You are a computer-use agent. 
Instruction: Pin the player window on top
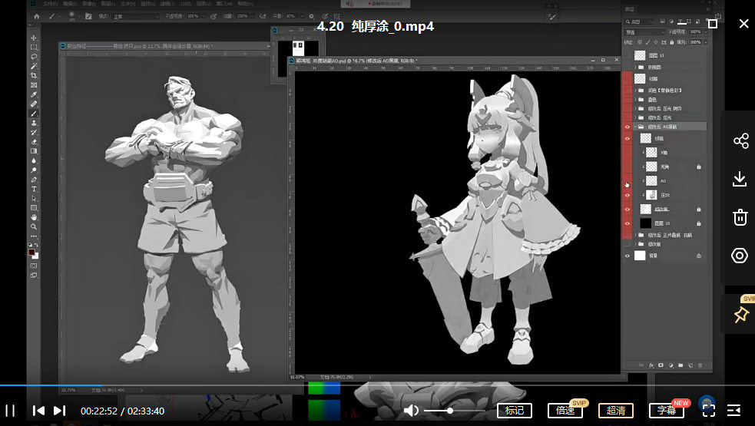coord(740,315)
